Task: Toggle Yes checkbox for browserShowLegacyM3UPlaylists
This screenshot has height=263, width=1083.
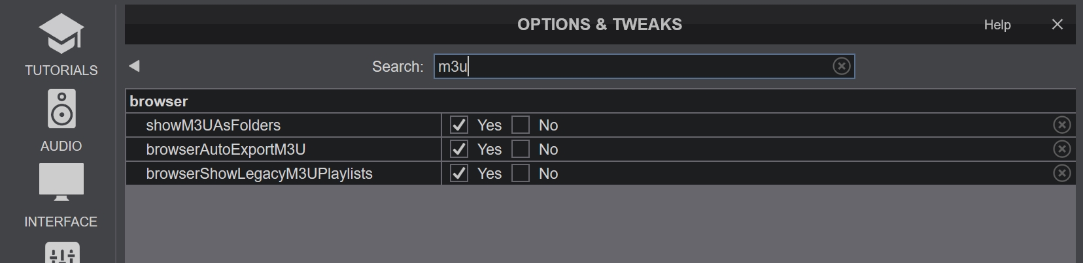Action: pyautogui.click(x=459, y=173)
